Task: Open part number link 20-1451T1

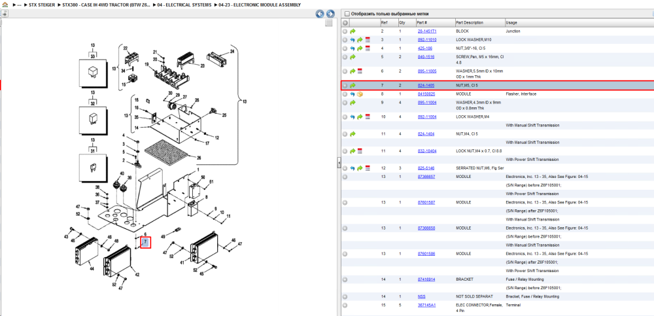Action: (427, 31)
